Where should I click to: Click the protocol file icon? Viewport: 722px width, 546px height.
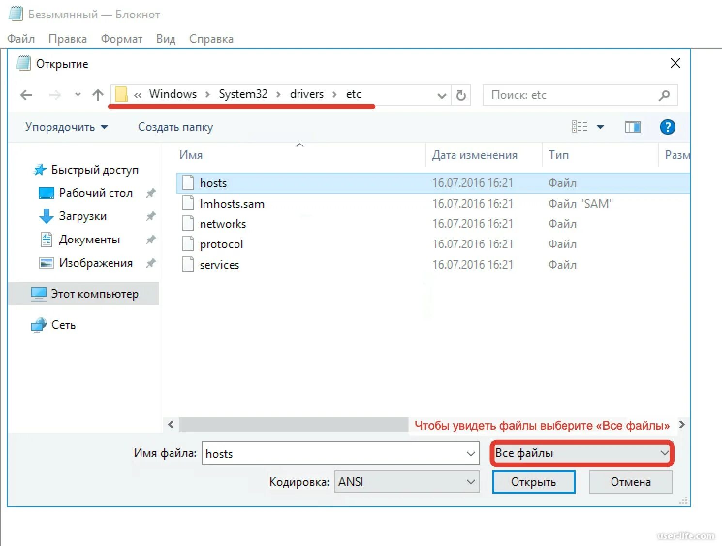click(x=188, y=244)
